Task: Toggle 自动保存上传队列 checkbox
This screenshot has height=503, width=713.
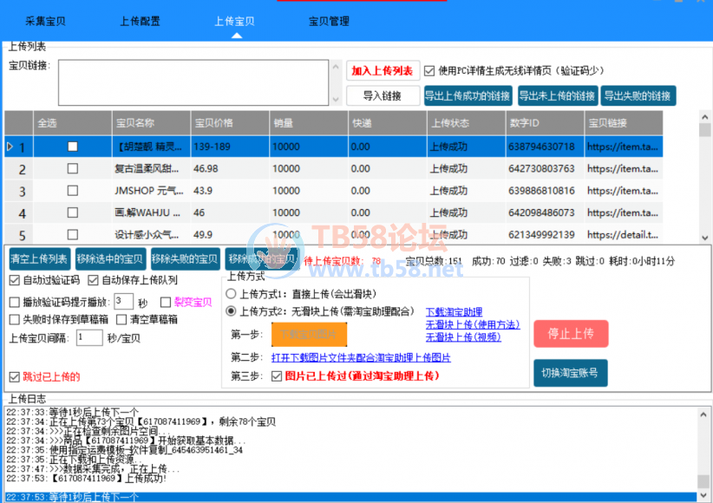Action: coord(93,280)
